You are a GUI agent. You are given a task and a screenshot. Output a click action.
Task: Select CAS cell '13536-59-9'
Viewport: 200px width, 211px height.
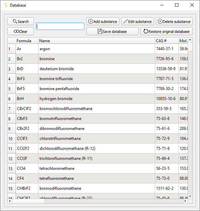167,69
